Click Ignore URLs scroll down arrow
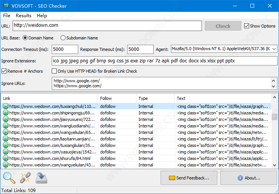The height and width of the screenshot is (194, 279). pyautogui.click(x=274, y=86)
